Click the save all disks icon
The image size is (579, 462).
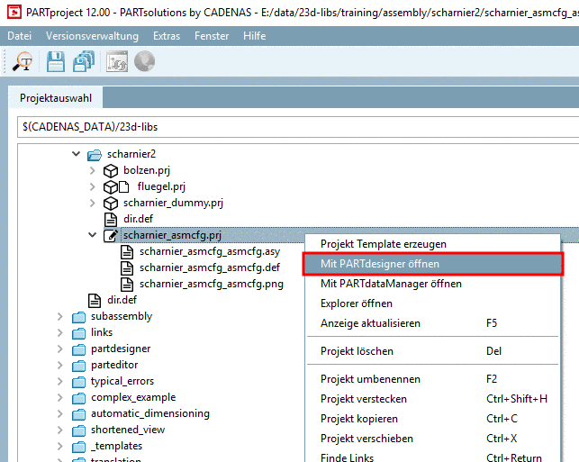click(84, 61)
